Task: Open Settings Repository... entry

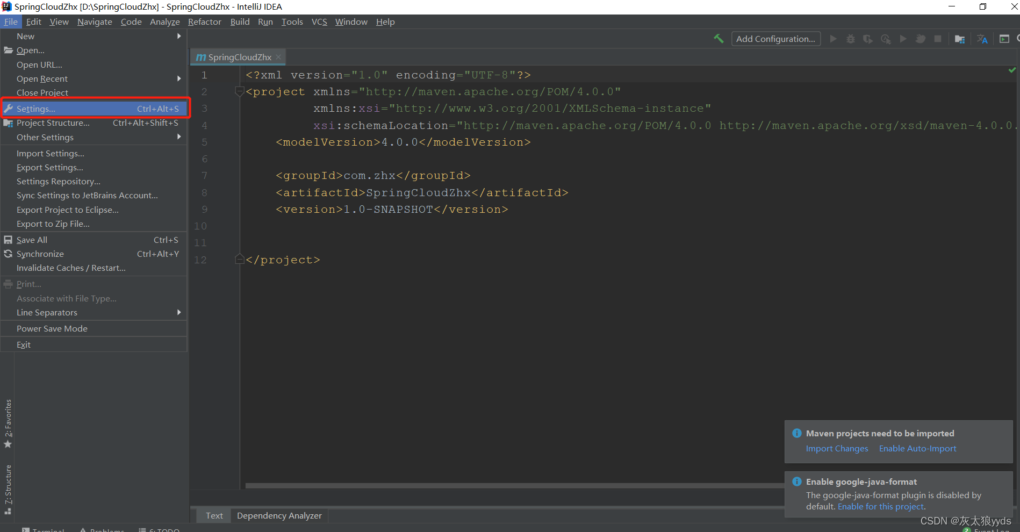Action: coord(94,181)
